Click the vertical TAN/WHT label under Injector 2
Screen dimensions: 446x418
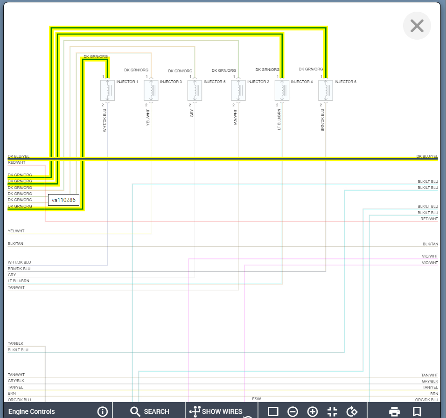[235, 118]
